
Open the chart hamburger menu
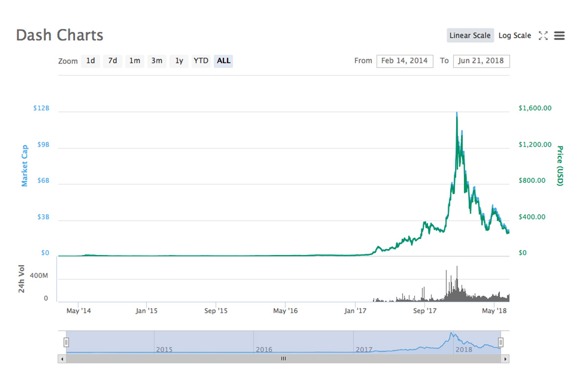pyautogui.click(x=559, y=36)
